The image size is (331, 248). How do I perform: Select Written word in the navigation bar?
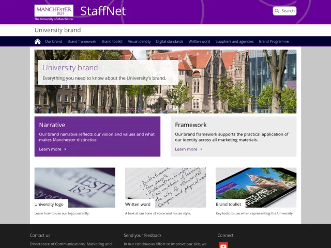click(199, 41)
